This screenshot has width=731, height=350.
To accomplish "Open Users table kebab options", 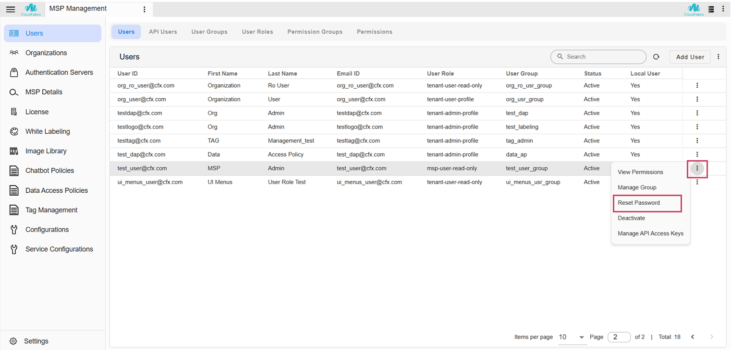I will 719,57.
